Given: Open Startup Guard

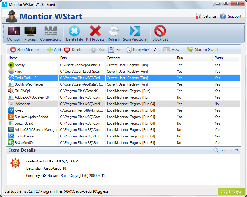Looking at the screenshot, I should [x=203, y=50].
